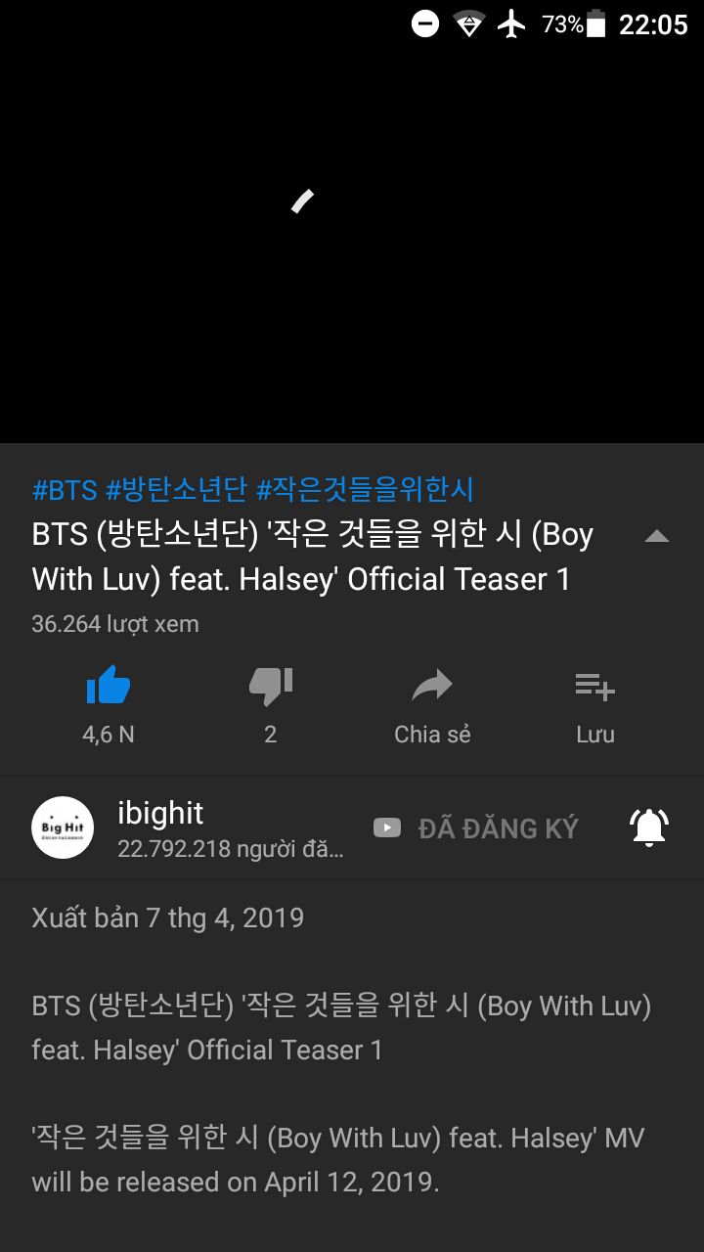This screenshot has height=1252, width=704.
Task: Toggle the notification bell for ibighit
Action: (x=649, y=827)
